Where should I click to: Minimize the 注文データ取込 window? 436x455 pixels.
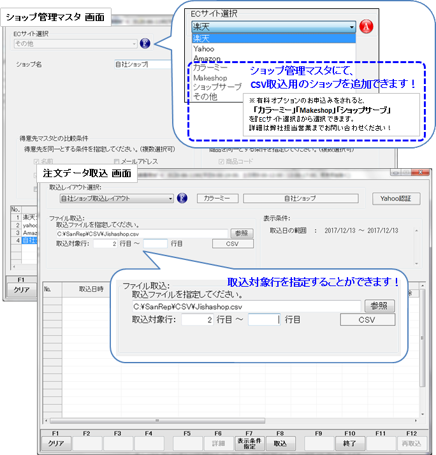tap(396, 172)
